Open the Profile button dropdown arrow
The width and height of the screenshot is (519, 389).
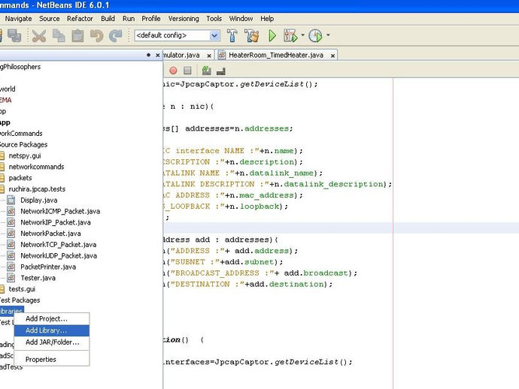[x=328, y=35]
